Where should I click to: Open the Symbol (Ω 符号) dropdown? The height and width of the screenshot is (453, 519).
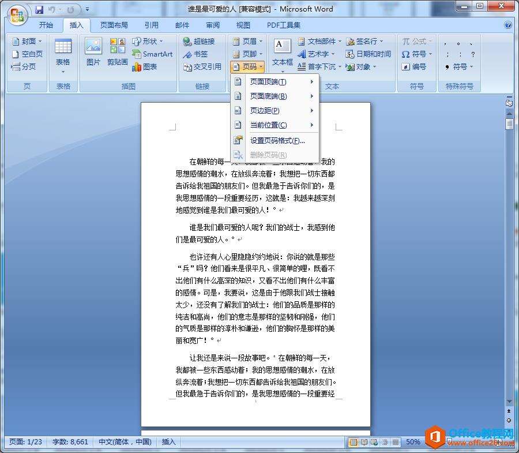[417, 54]
